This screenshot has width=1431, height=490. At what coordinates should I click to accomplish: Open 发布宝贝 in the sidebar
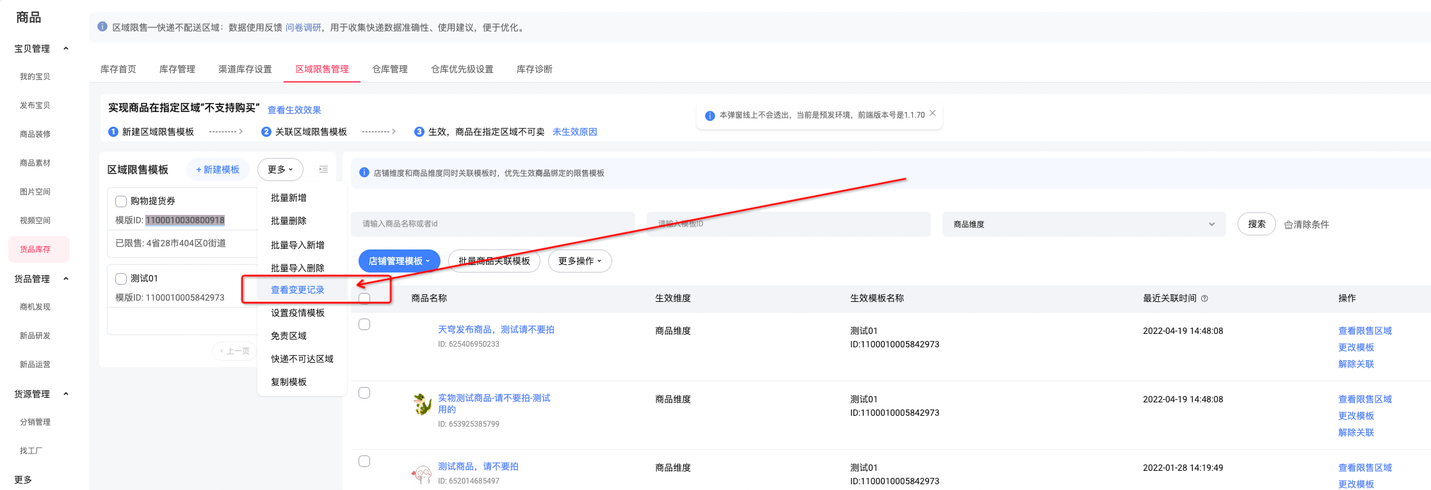(35, 106)
